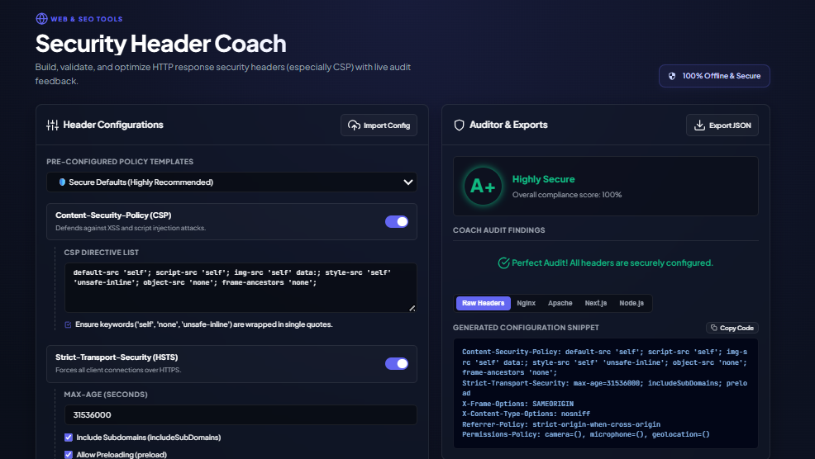
Task: Click the X-Frame-Options: SAMEORIGIN line
Action: [x=517, y=404]
